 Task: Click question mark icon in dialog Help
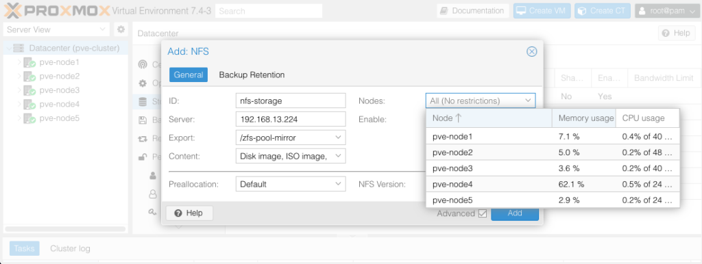pos(178,213)
